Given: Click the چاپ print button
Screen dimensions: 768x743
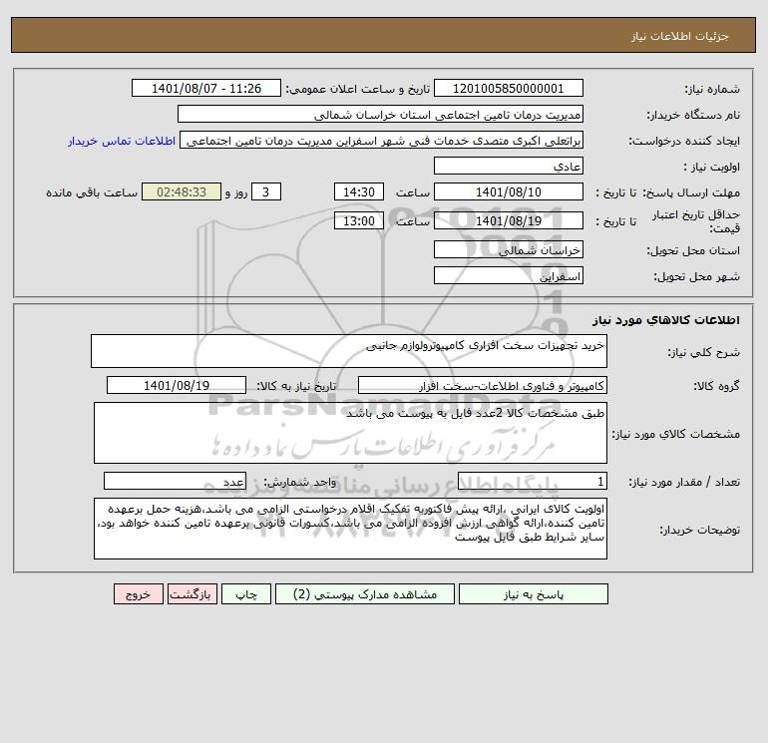Looking at the screenshot, I should [x=246, y=594].
